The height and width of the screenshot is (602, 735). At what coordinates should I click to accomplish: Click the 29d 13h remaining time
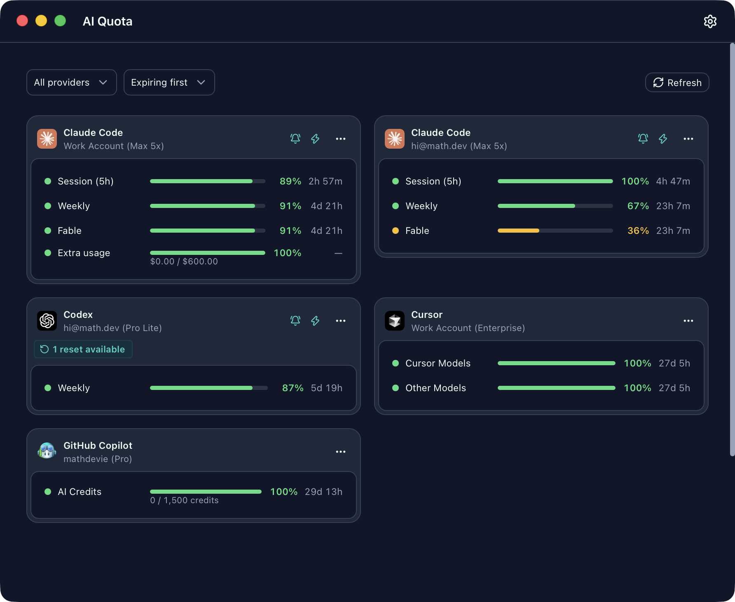point(324,492)
